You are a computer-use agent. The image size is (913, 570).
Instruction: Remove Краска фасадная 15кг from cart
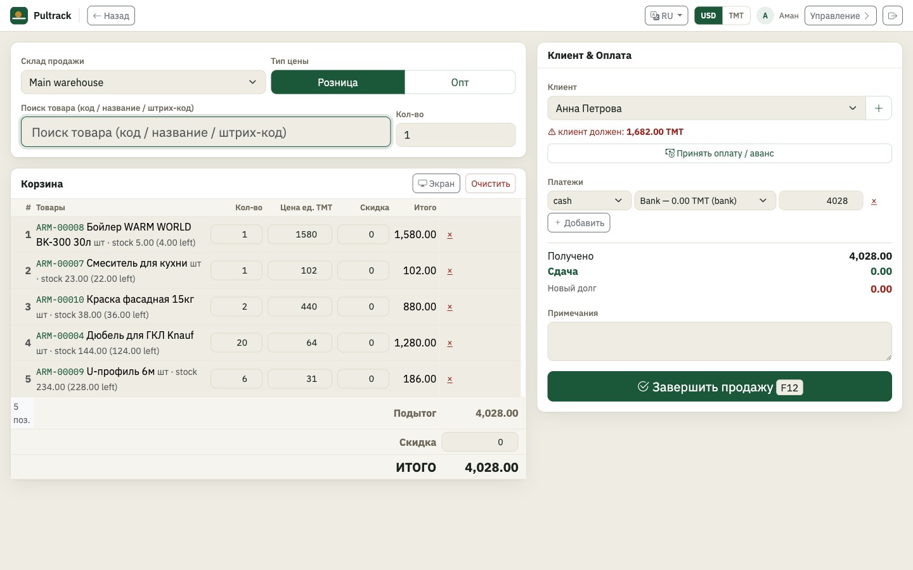pyautogui.click(x=450, y=307)
